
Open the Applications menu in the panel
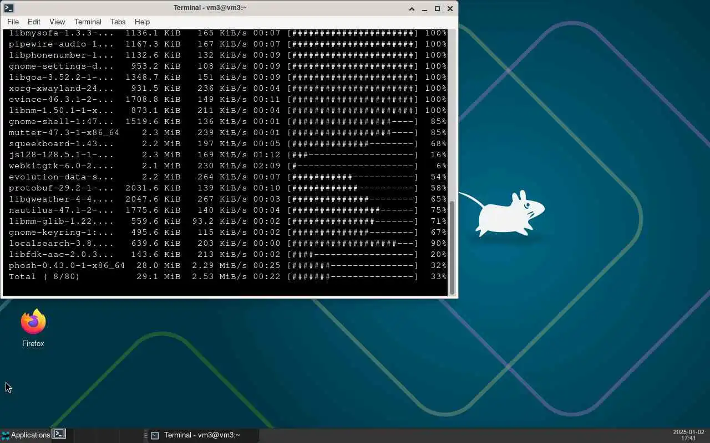click(x=26, y=435)
